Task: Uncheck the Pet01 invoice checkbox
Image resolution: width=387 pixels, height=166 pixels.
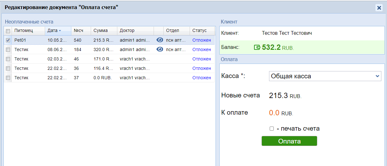Action: pyautogui.click(x=8, y=40)
